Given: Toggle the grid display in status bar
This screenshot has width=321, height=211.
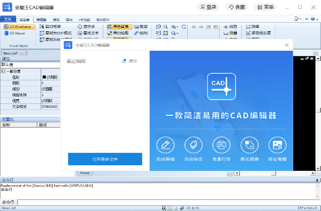Looking at the screenshot, I should [x=170, y=208].
